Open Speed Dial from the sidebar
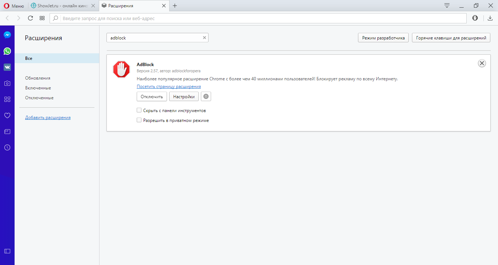 click(7, 99)
